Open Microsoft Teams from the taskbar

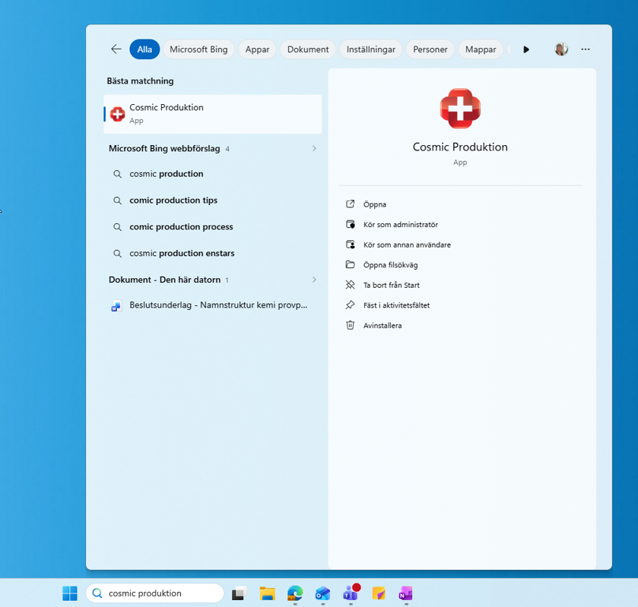point(351,593)
